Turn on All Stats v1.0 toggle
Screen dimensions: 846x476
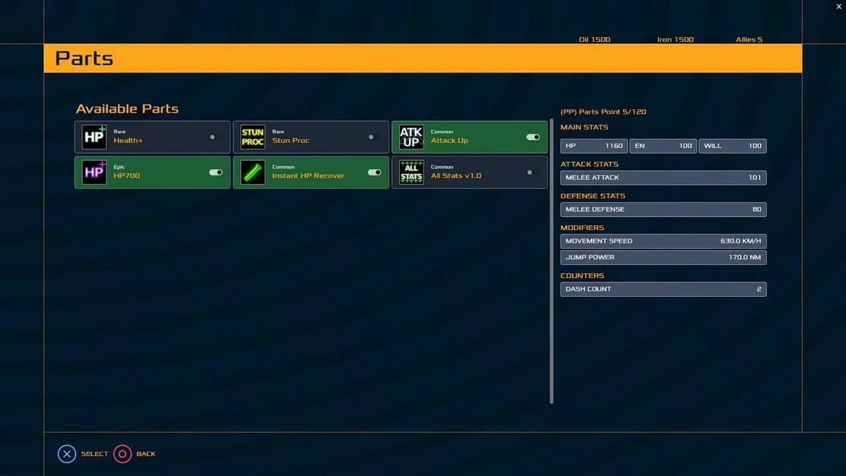pyautogui.click(x=529, y=173)
